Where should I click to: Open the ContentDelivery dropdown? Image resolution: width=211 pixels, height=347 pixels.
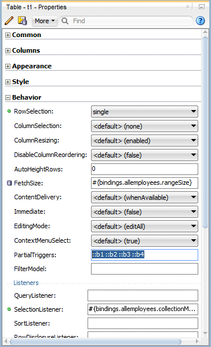point(144,198)
